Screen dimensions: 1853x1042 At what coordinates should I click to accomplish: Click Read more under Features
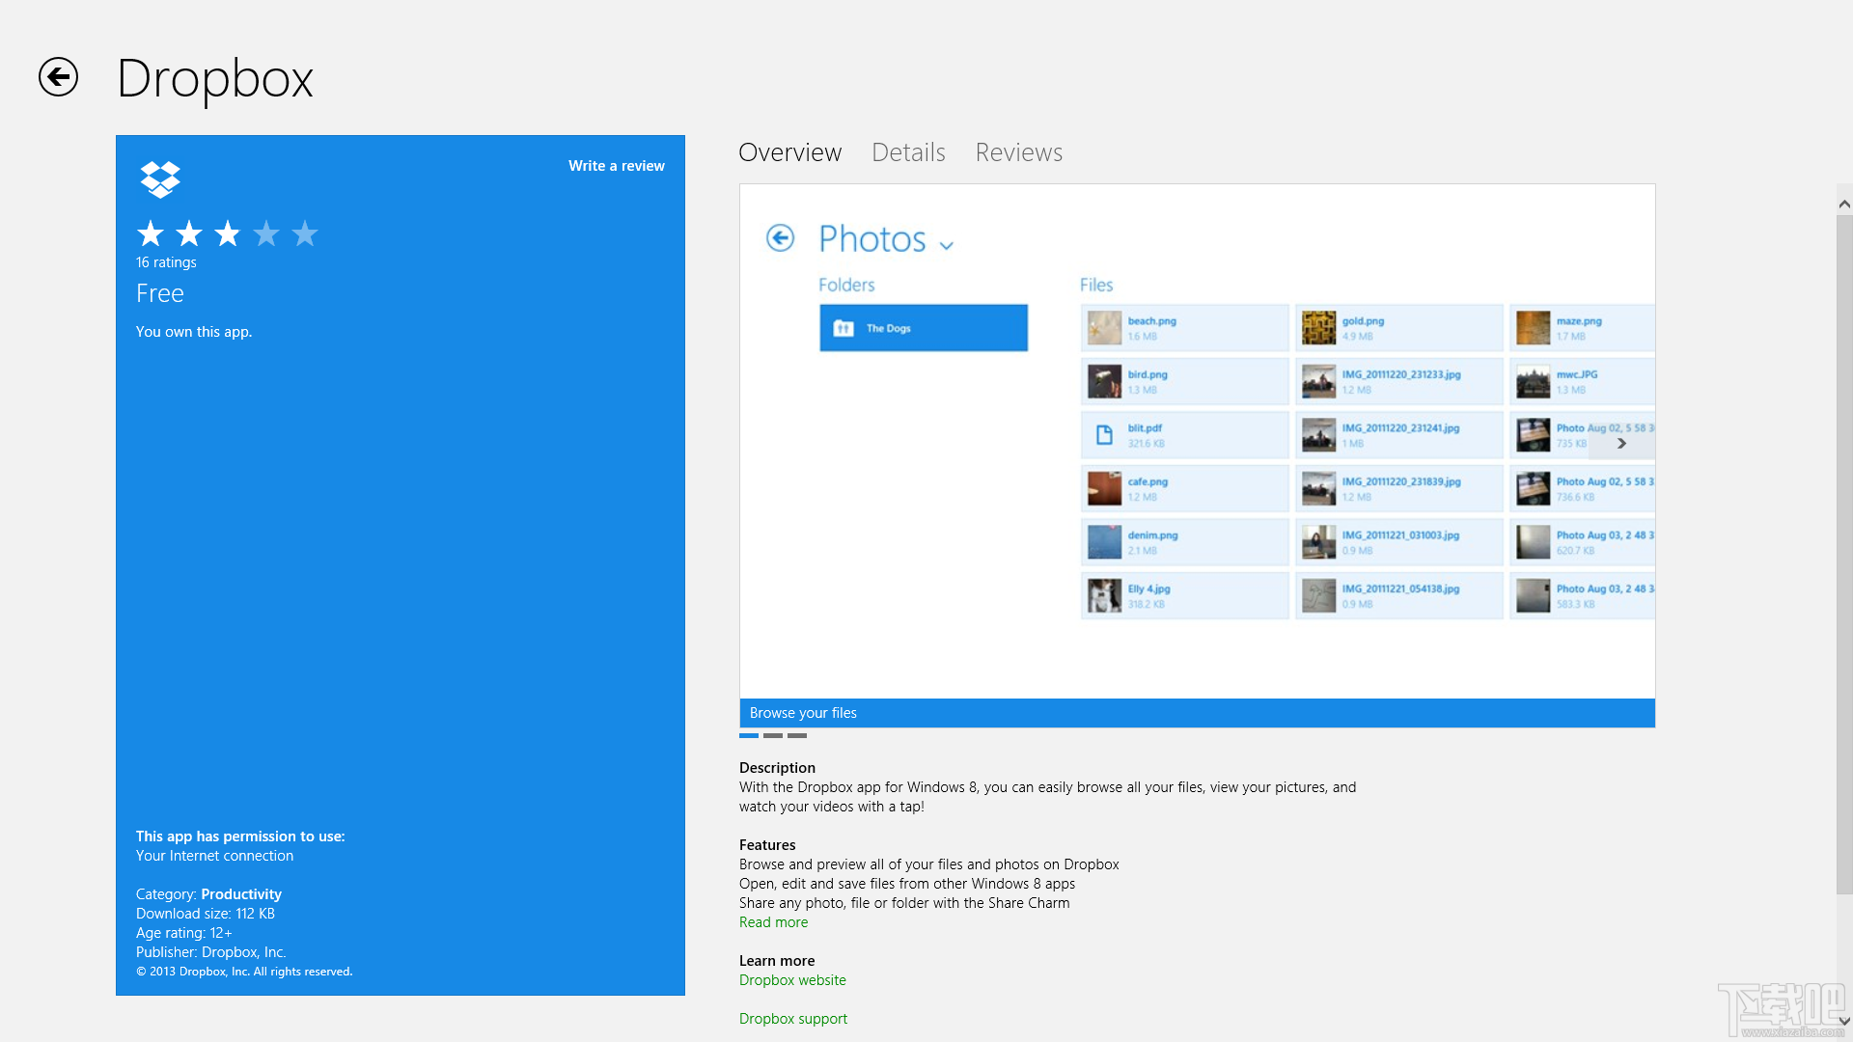pos(773,921)
